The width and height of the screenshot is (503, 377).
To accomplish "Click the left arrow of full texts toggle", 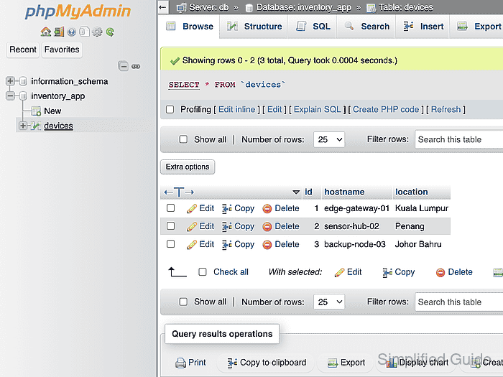I will (168, 192).
